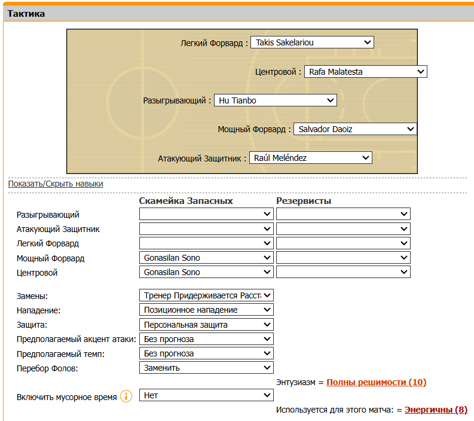Open the Перебор Фолов dropdown set to Заменить

click(206, 368)
